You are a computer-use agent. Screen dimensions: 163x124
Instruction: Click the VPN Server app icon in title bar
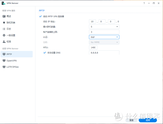[x=3, y=3]
